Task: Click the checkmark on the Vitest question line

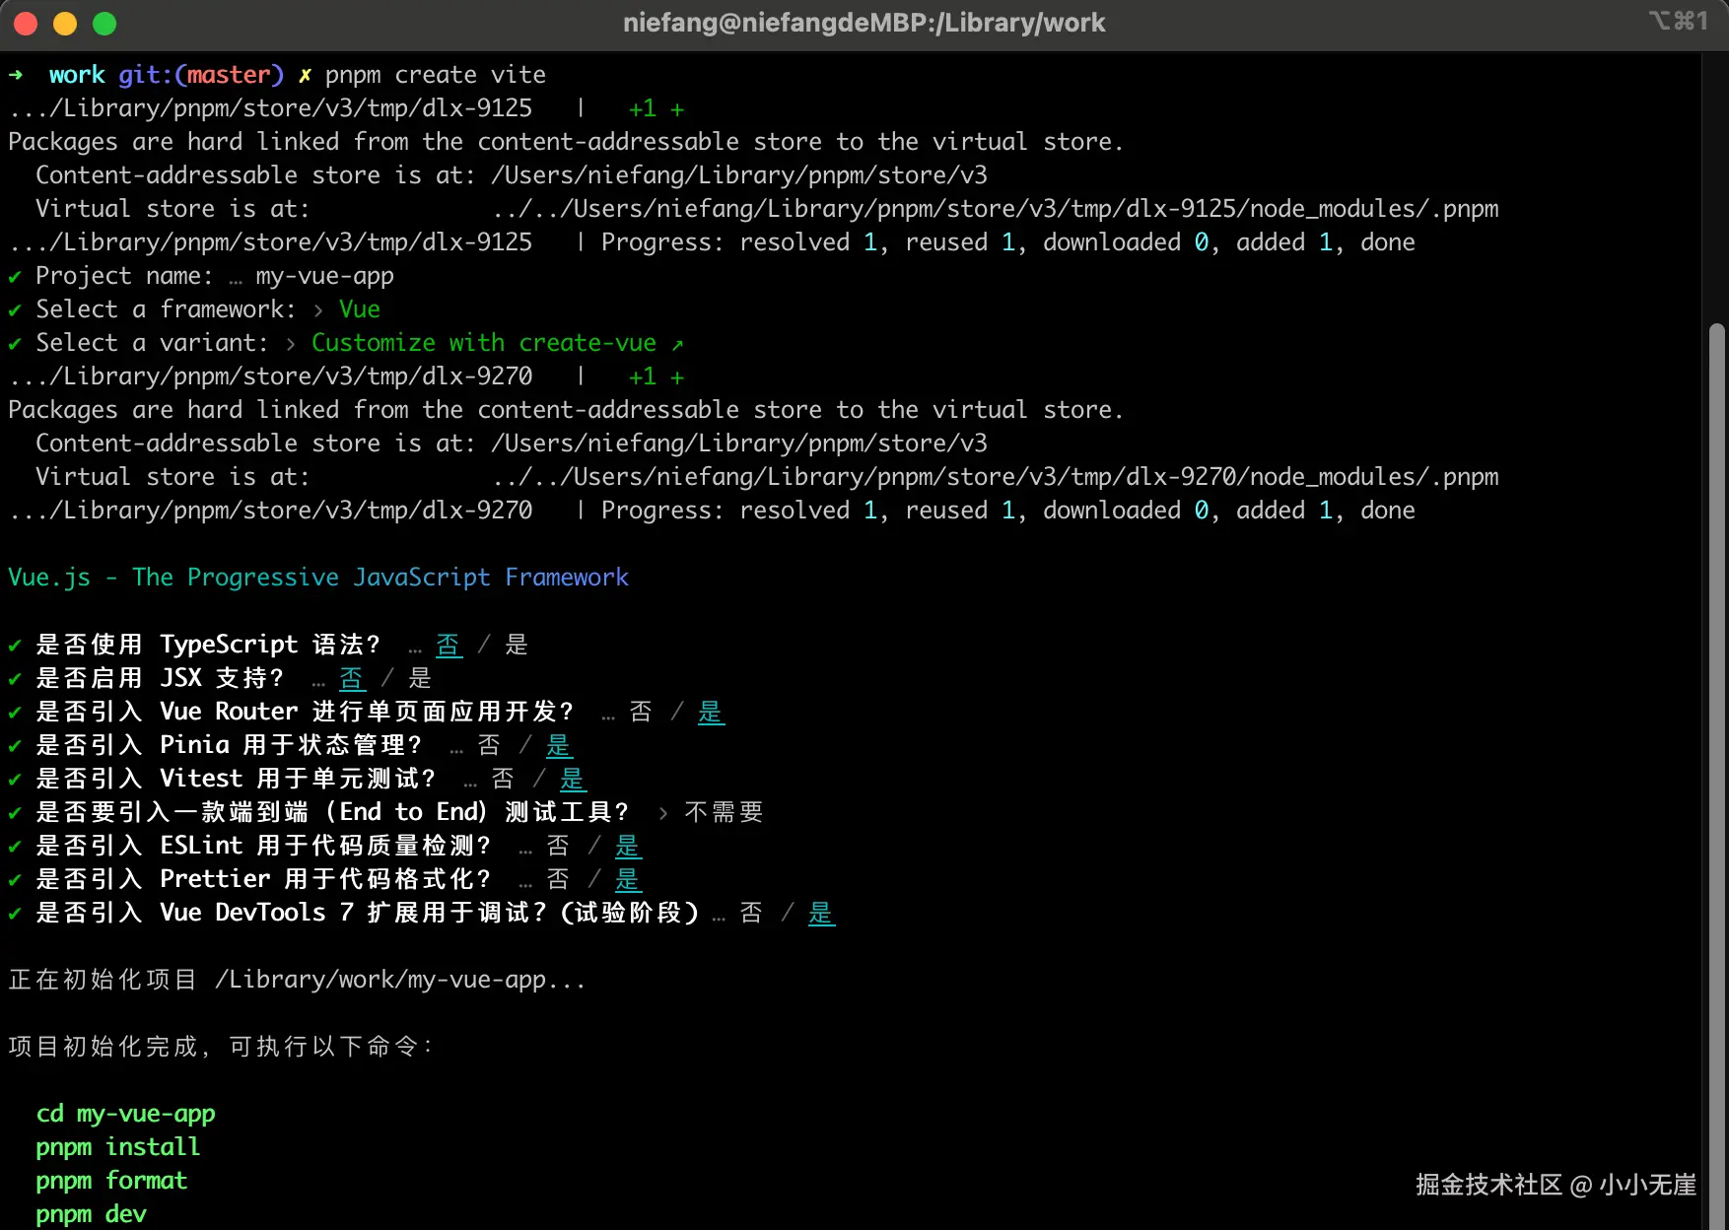Action: click(15, 780)
